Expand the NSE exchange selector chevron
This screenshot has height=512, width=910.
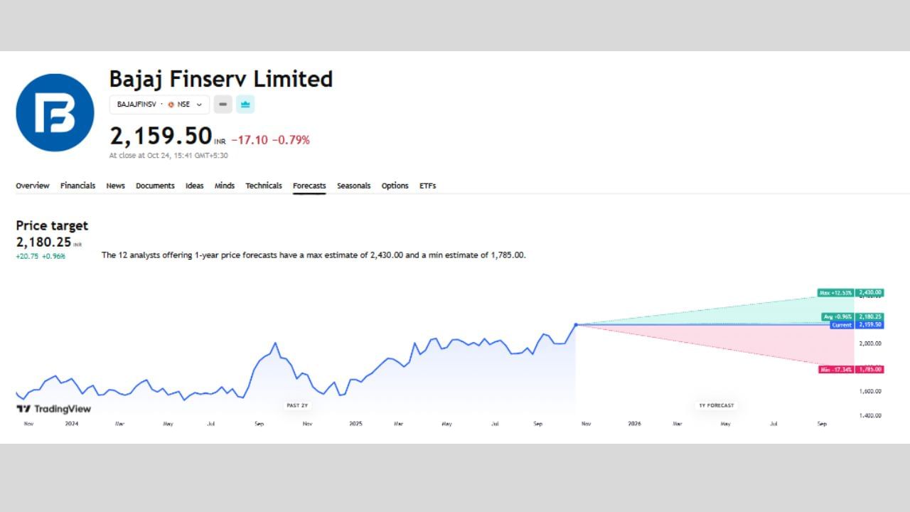pyautogui.click(x=200, y=104)
